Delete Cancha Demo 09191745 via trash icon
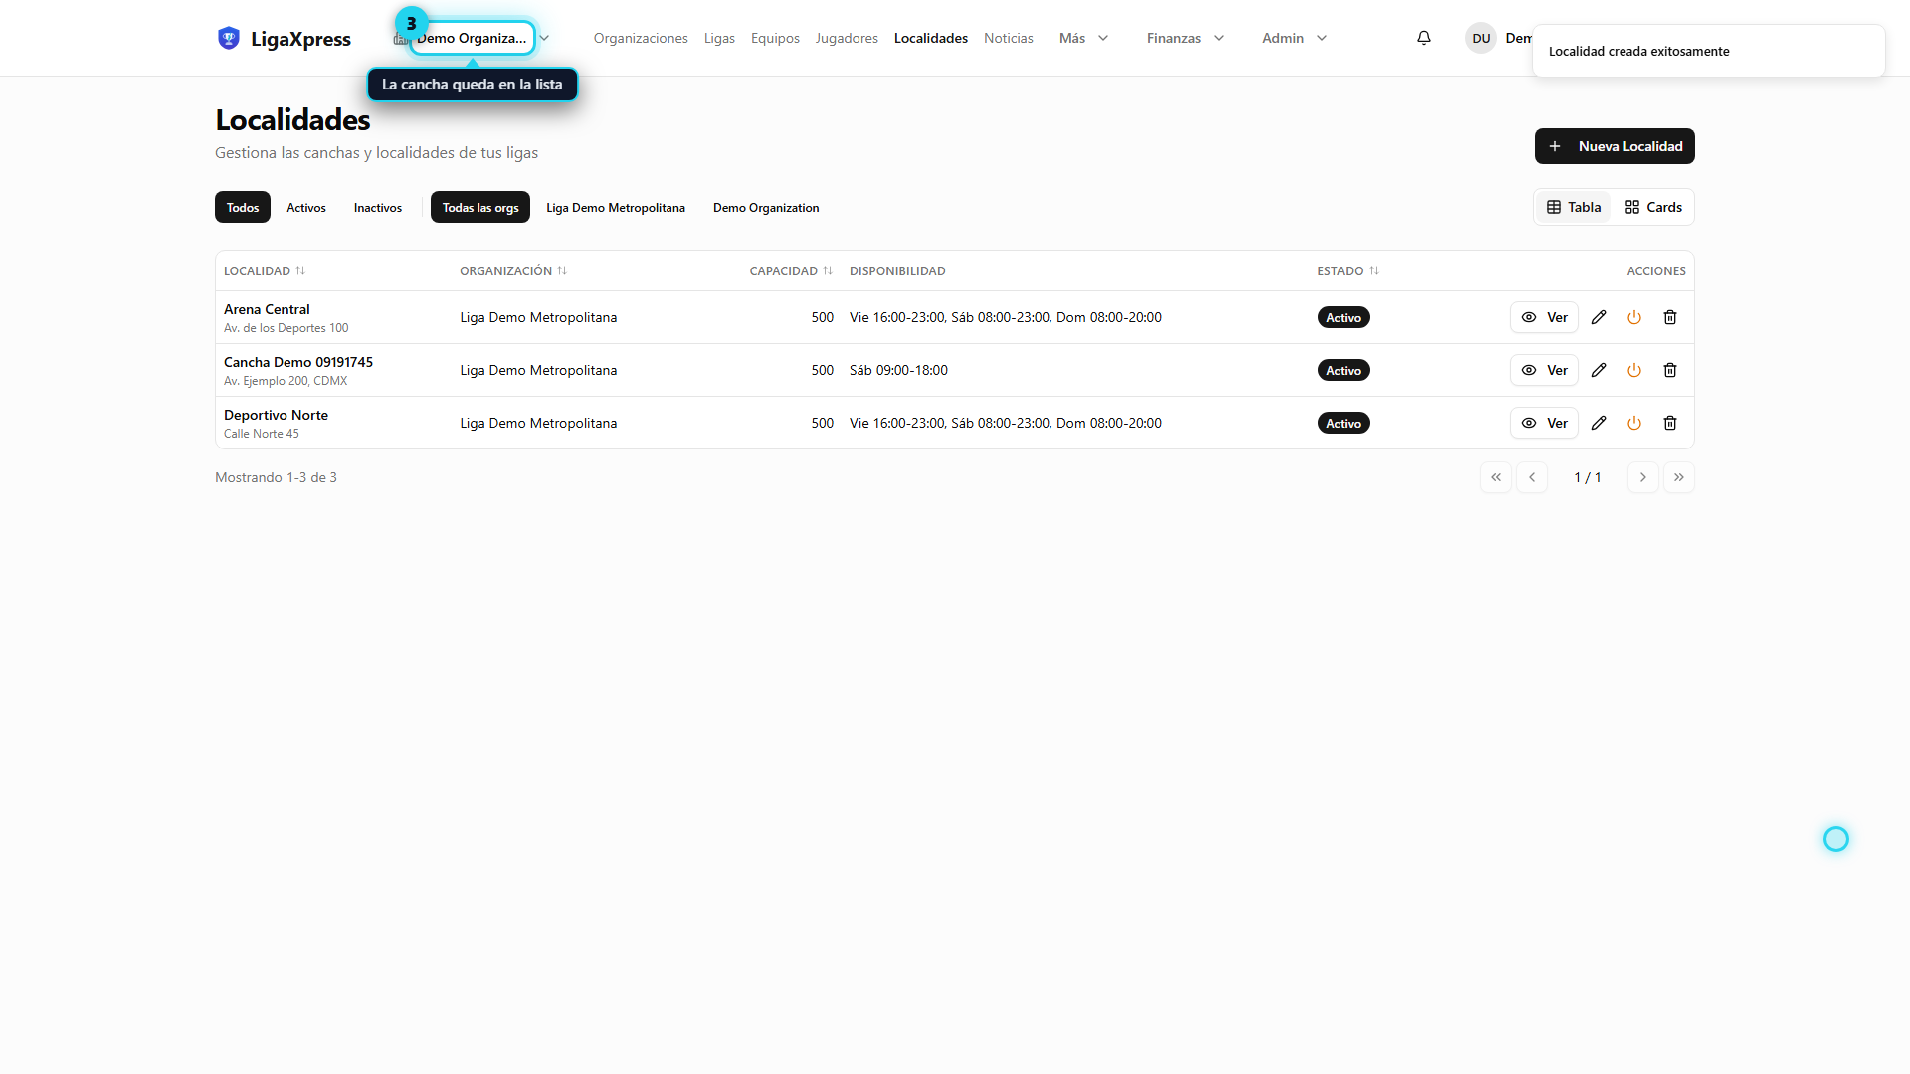Image resolution: width=1910 pixels, height=1074 pixels. pos(1670,370)
